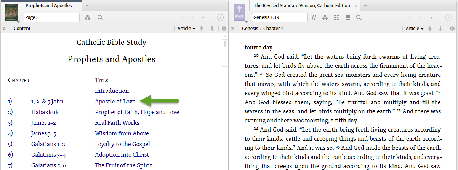The width and height of the screenshot is (458, 170).
Task: Click verse number 20 in Genesis text
Action: [x=256, y=56]
